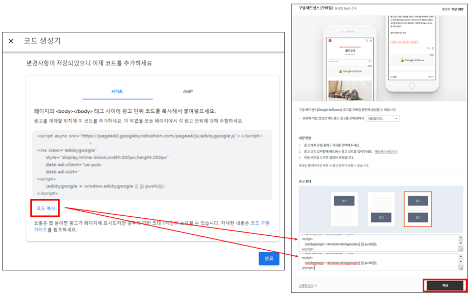The width and height of the screenshot is (470, 295).
Task: Click down arrow on second textarea scrollbar
Action: (461, 262)
